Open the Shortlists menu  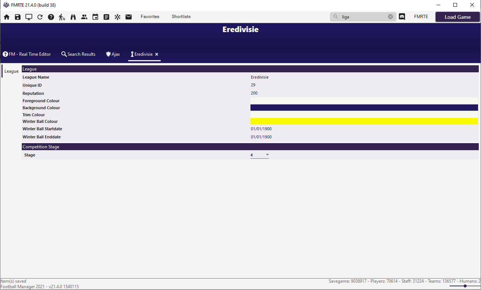click(181, 17)
